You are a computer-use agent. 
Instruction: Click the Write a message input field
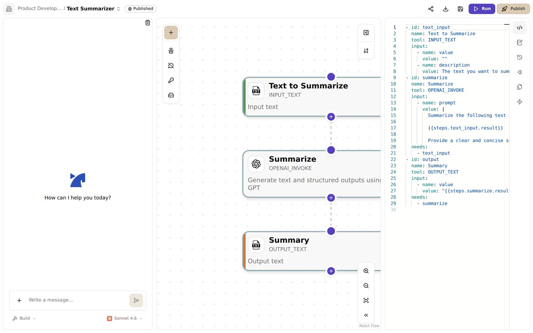coord(77,300)
